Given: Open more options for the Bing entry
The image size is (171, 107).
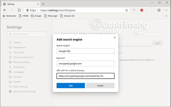Looking at the screenshot, I should click(x=159, y=60).
